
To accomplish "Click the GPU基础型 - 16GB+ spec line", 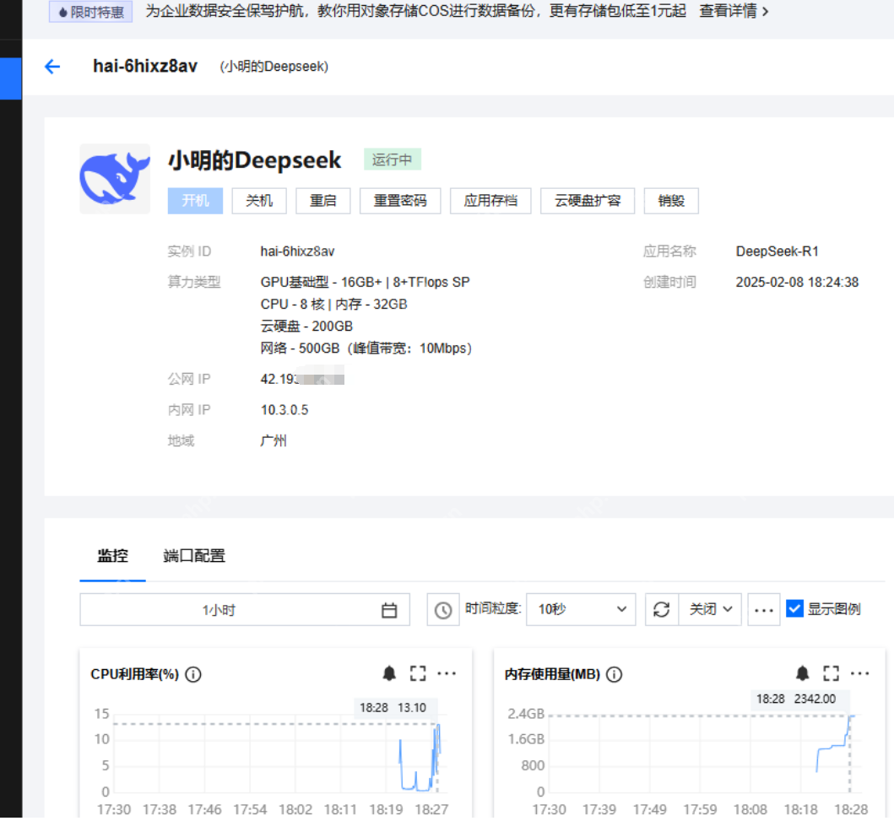I will click(365, 283).
